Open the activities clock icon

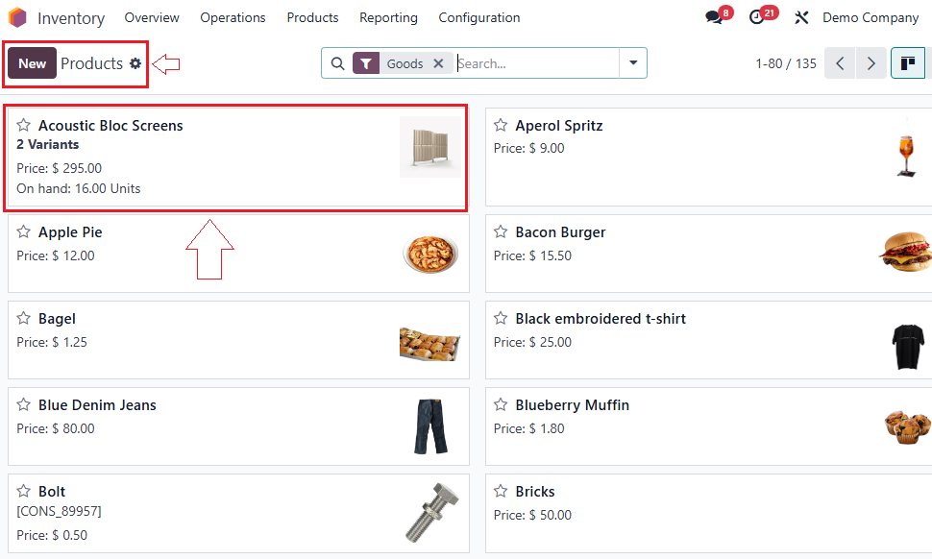point(757,17)
